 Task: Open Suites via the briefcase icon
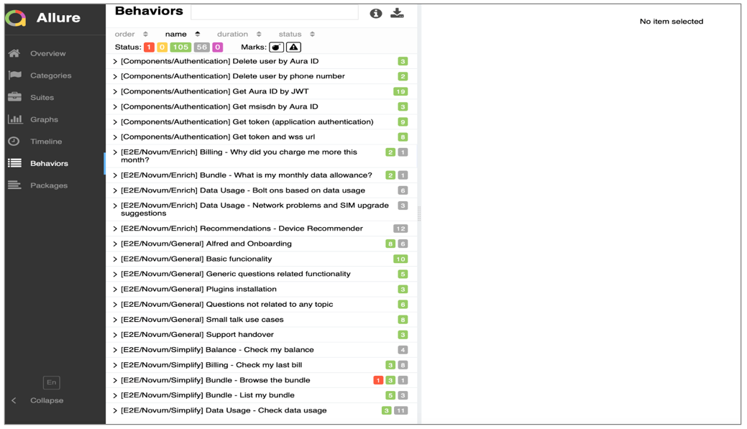15,97
